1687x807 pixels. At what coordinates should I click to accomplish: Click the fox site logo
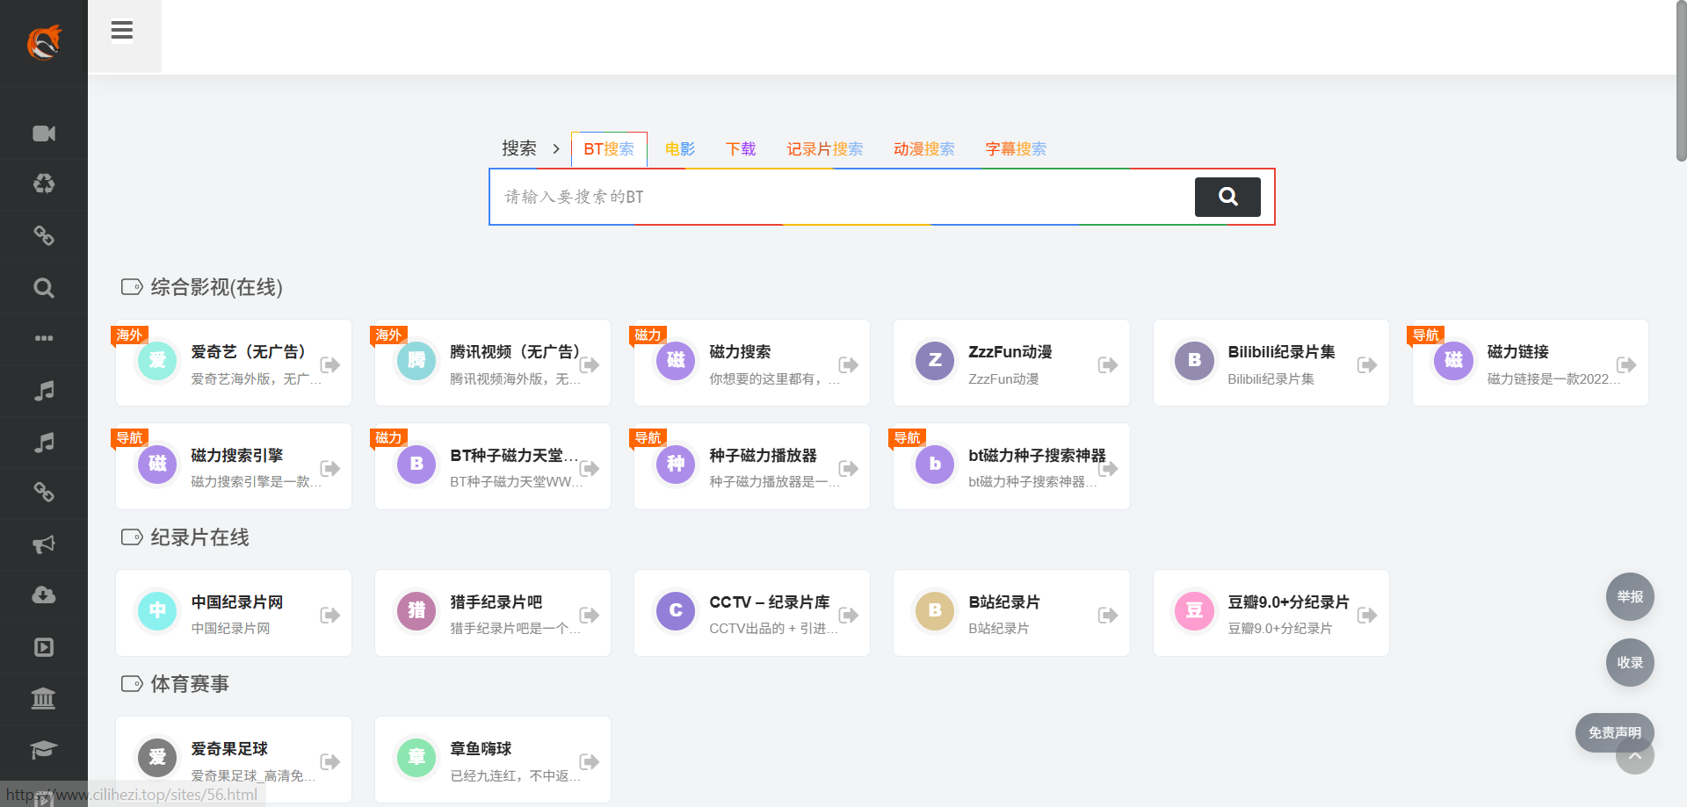[x=44, y=42]
